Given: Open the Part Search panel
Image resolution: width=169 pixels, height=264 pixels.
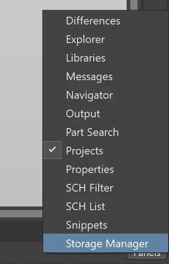Looking at the screenshot, I should pos(105,132).
